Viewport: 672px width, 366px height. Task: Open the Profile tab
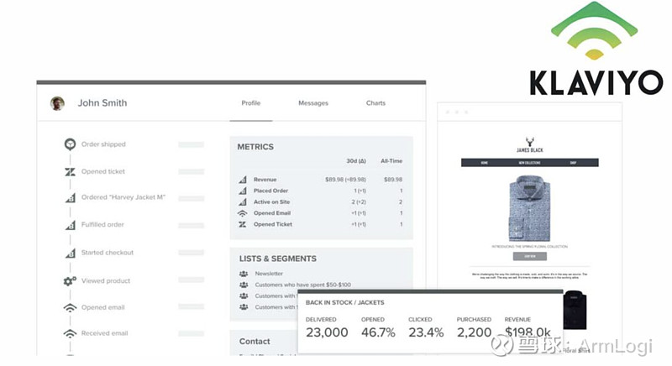coord(250,103)
